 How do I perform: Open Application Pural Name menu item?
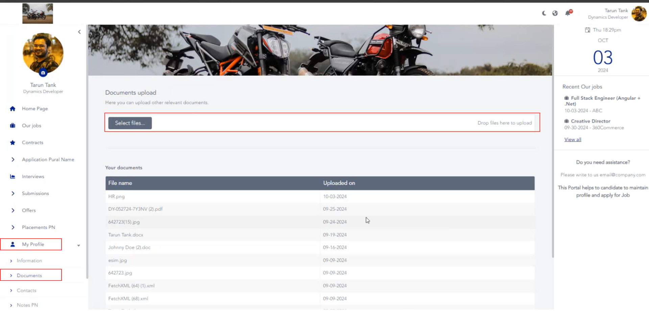click(48, 159)
